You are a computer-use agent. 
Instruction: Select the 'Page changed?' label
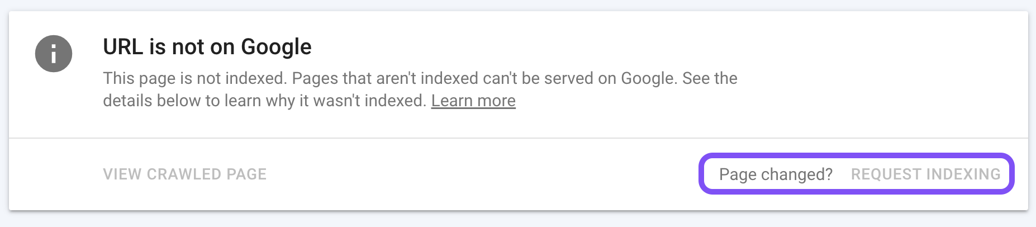click(x=776, y=174)
